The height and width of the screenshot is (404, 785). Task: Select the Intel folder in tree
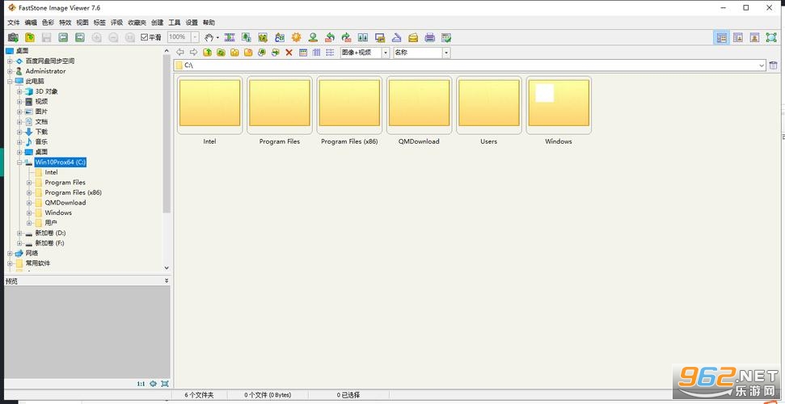[51, 172]
